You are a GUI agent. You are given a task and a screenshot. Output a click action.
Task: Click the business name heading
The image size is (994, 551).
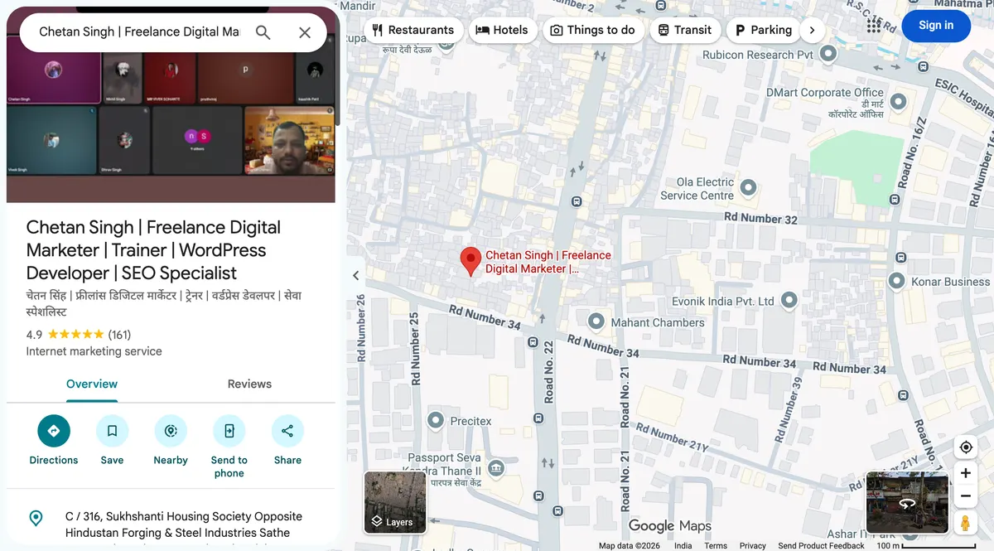pyautogui.click(x=153, y=250)
